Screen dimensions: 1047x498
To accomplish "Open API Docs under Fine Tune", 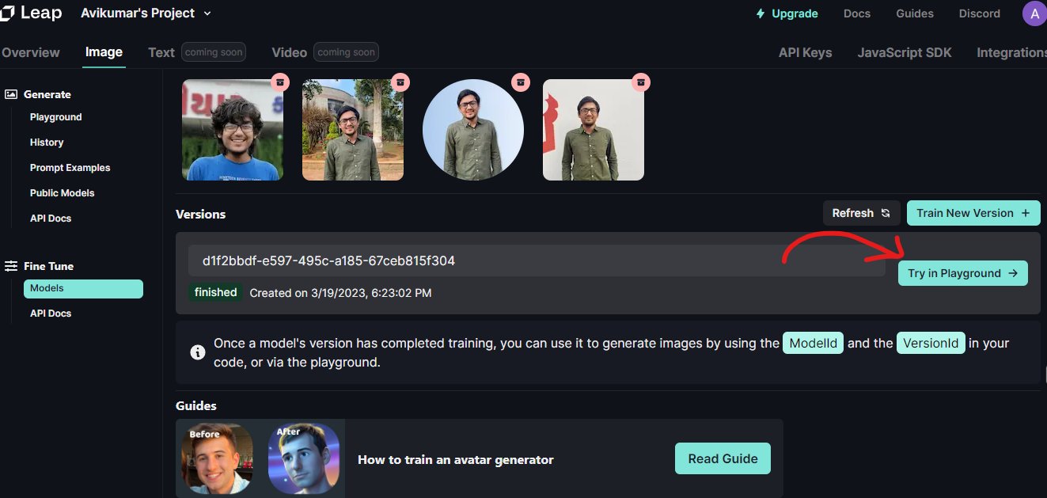I will pyautogui.click(x=51, y=314).
